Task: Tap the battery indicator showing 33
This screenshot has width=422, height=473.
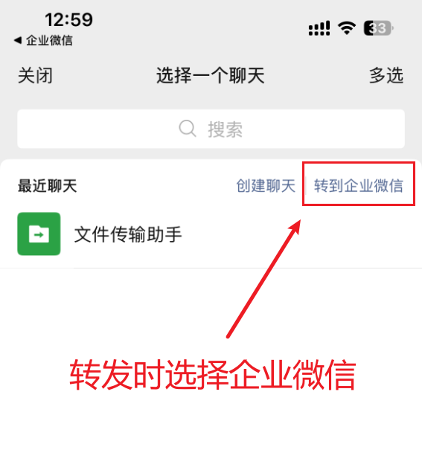Action: (x=379, y=28)
